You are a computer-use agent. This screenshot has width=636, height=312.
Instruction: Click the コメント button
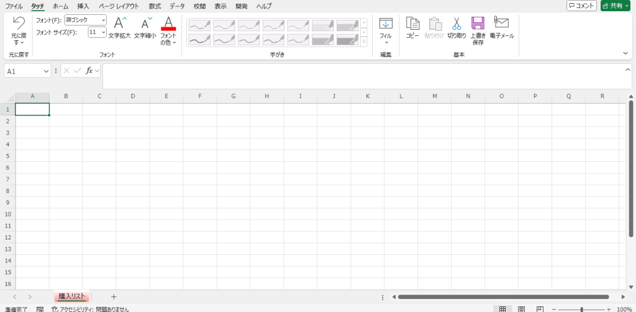581,6
